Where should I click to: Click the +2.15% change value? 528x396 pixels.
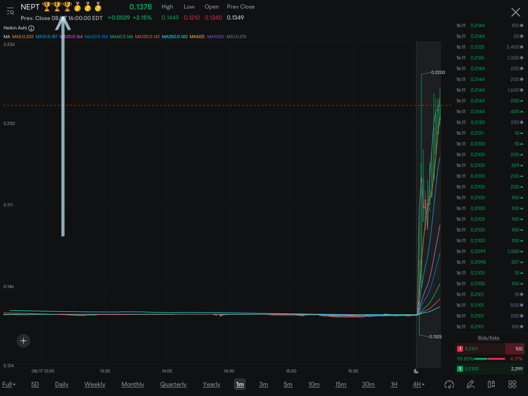[142, 18]
